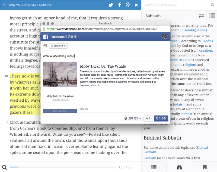Open the 전체 공개 audience dropdown
This screenshot has height=172, width=217.
pyautogui.click(x=133, y=118)
